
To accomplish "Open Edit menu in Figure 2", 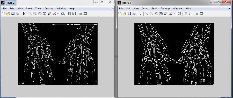I will 12,9.
